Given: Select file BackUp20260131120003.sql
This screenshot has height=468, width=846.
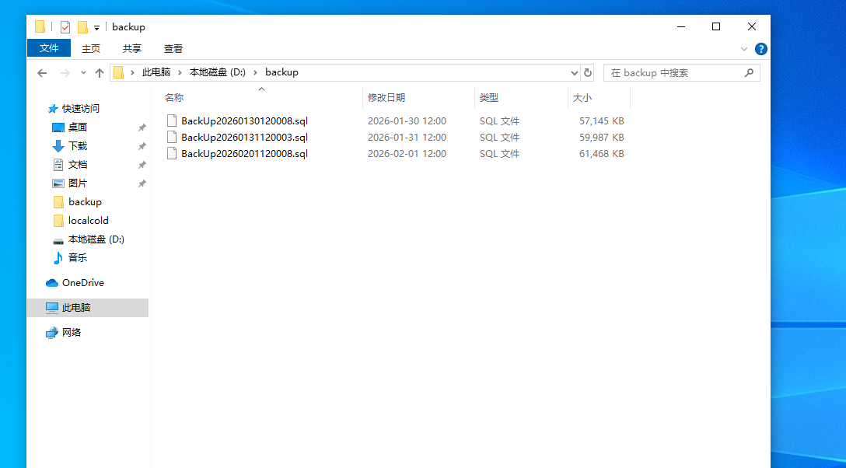Looking at the screenshot, I should [244, 138].
